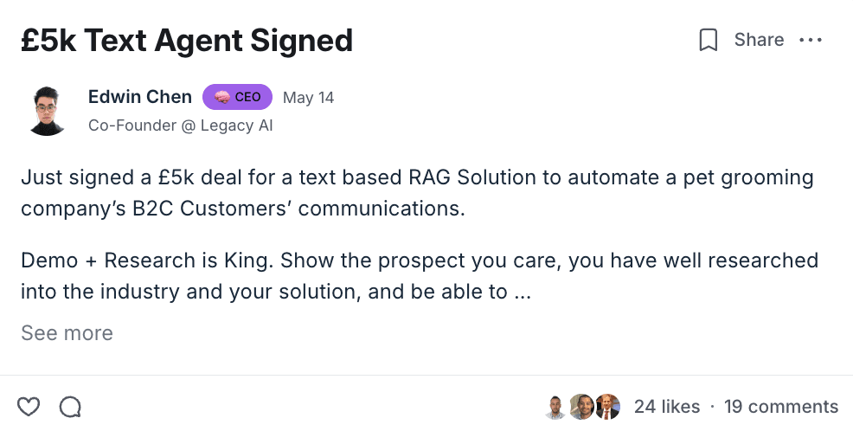Open the Edwin Chen author name link
This screenshot has height=431, width=853.
point(140,97)
